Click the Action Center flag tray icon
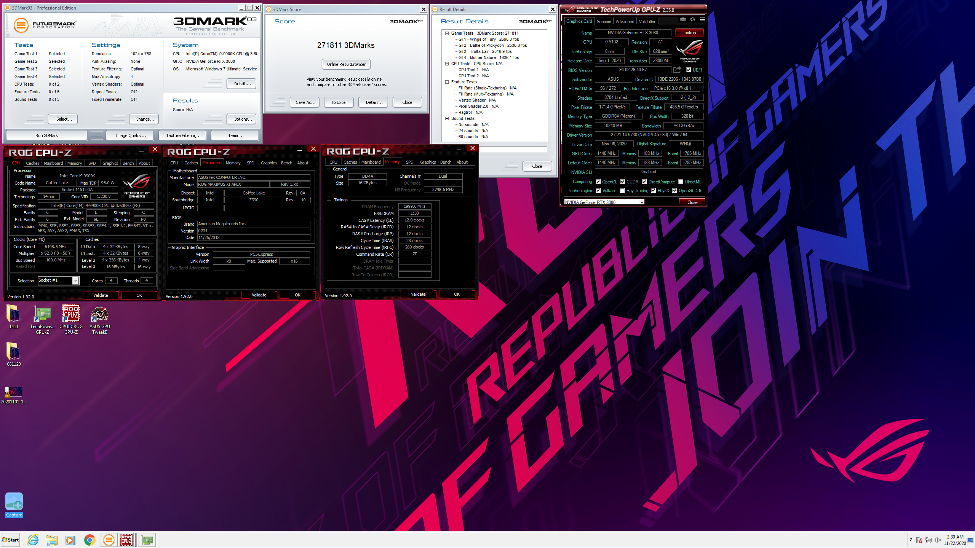The width and height of the screenshot is (975, 548). click(x=919, y=540)
